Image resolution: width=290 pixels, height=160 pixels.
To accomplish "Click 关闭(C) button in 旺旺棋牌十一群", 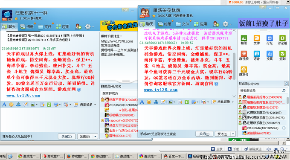I will pos(67,137).
